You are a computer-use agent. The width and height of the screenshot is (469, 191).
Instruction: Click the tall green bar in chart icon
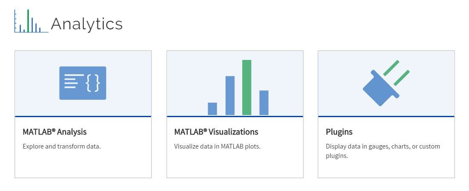pos(246,87)
